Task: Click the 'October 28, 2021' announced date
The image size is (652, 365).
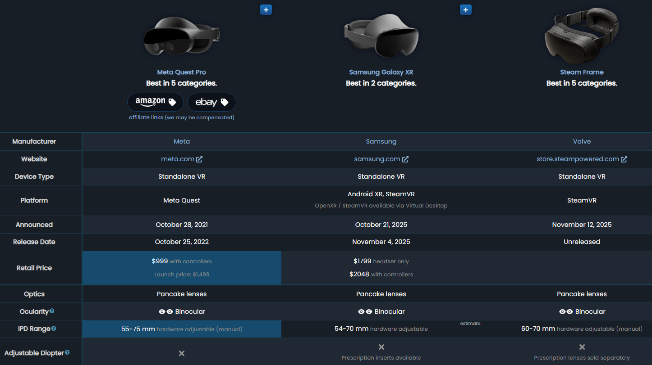Action: [182, 225]
